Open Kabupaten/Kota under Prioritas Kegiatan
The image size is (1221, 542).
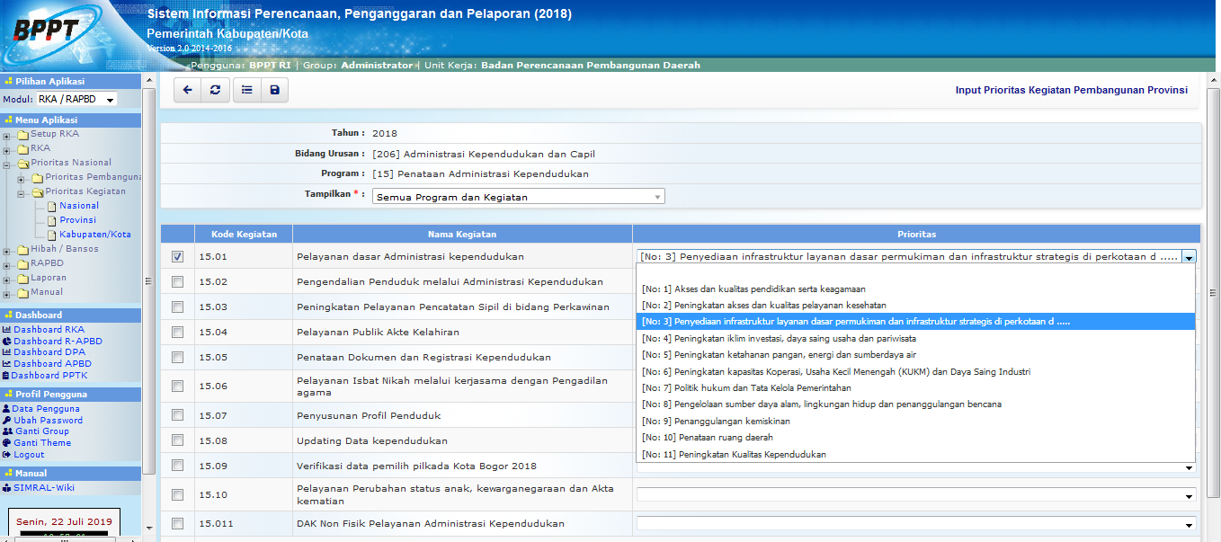pyautogui.click(x=94, y=235)
